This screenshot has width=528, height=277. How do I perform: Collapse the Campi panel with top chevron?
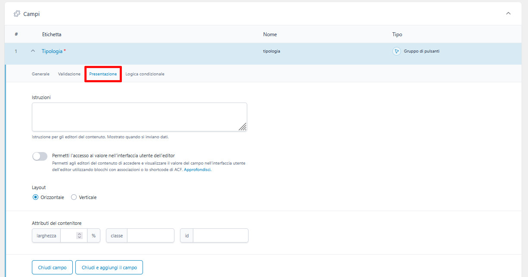pyautogui.click(x=508, y=13)
